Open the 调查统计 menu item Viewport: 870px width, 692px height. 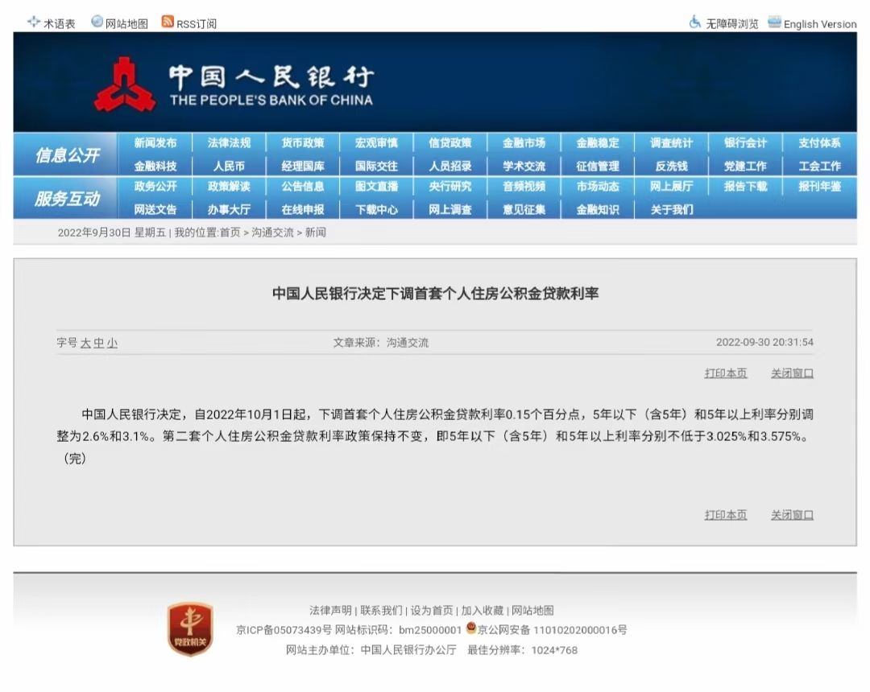point(671,143)
